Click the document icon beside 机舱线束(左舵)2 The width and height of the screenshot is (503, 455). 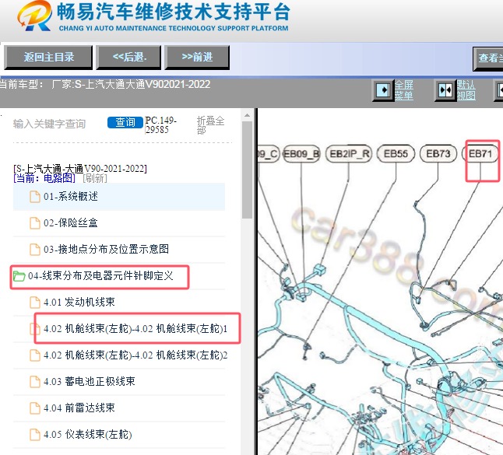point(34,355)
